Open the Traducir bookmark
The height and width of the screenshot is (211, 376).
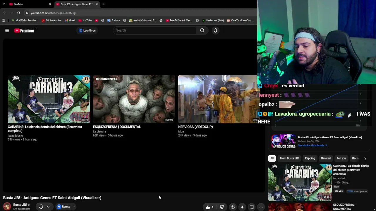[113, 21]
